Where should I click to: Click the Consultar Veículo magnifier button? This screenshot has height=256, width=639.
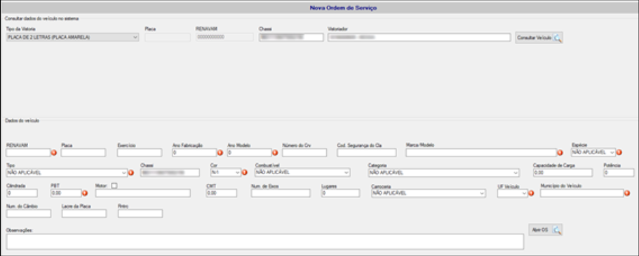coord(539,38)
